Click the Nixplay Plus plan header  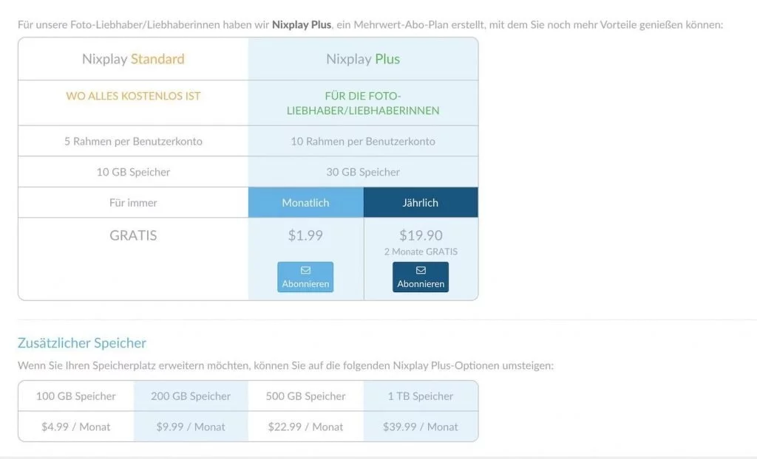pyautogui.click(x=363, y=59)
